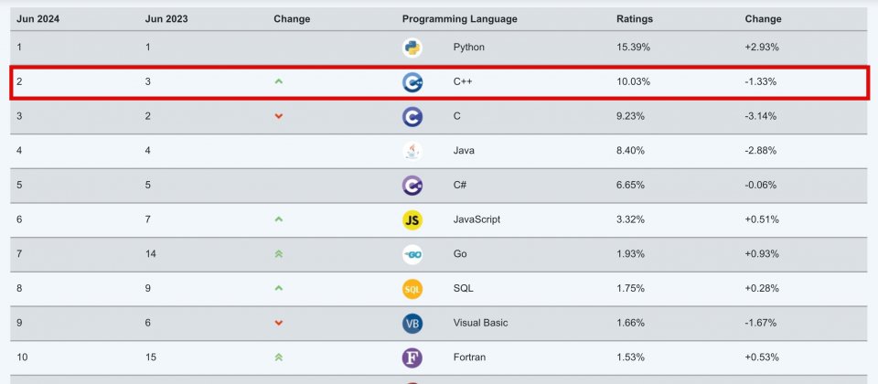This screenshot has height=384, width=878.
Task: Select the Jun 2024 column header
Action: (38, 19)
